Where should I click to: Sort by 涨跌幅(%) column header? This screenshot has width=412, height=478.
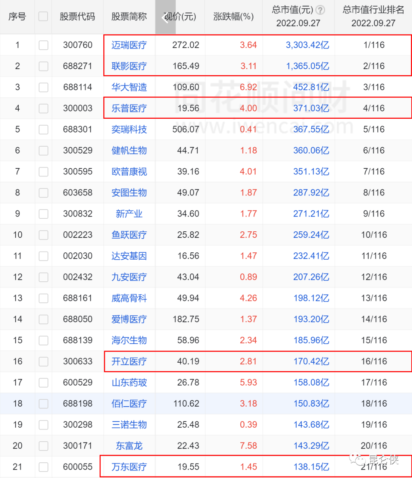[233, 17]
